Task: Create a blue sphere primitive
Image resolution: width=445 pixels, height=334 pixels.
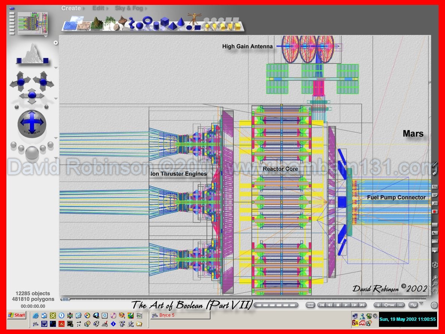Action: 139,26
